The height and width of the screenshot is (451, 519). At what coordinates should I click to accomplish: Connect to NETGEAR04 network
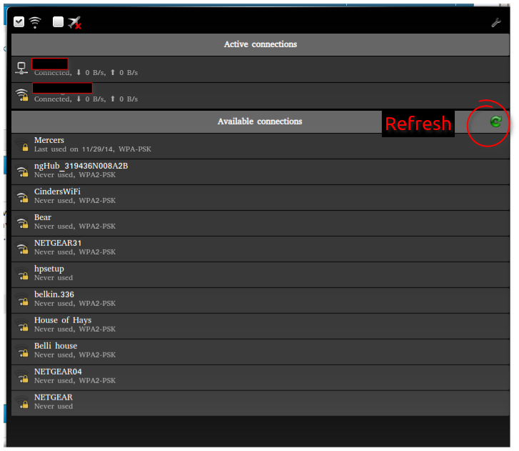(260, 377)
